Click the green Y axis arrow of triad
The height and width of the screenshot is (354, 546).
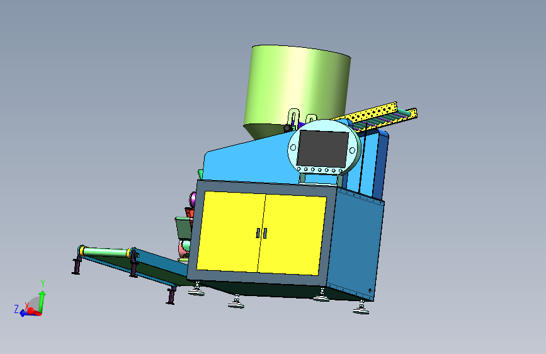click(42, 301)
